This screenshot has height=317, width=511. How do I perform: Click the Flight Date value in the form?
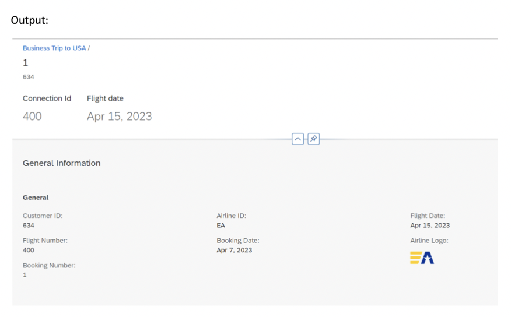click(x=430, y=226)
